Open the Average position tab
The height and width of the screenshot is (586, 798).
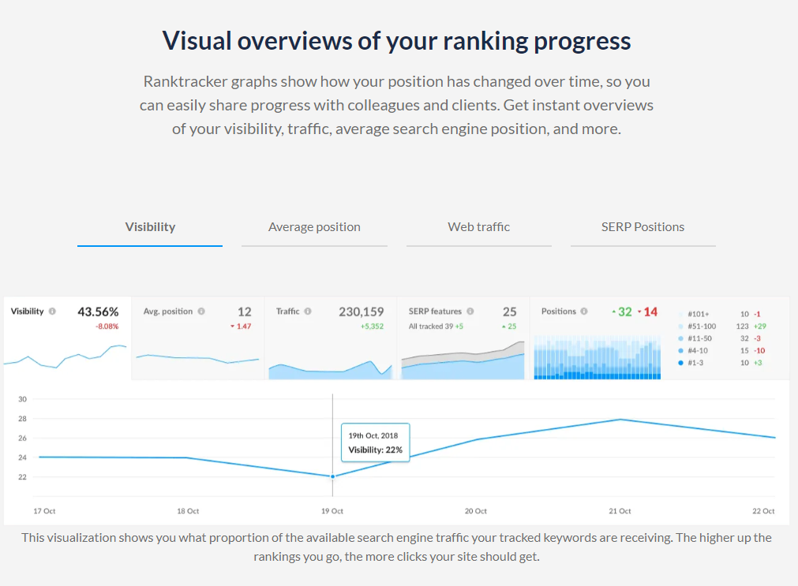pos(314,227)
